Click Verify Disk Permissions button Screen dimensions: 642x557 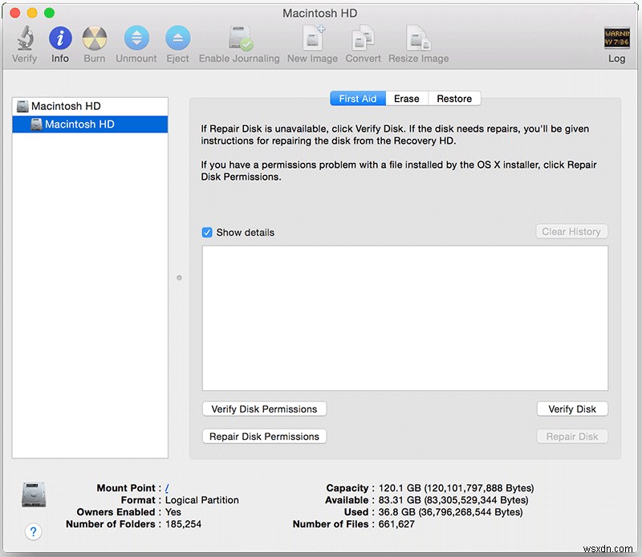click(264, 409)
